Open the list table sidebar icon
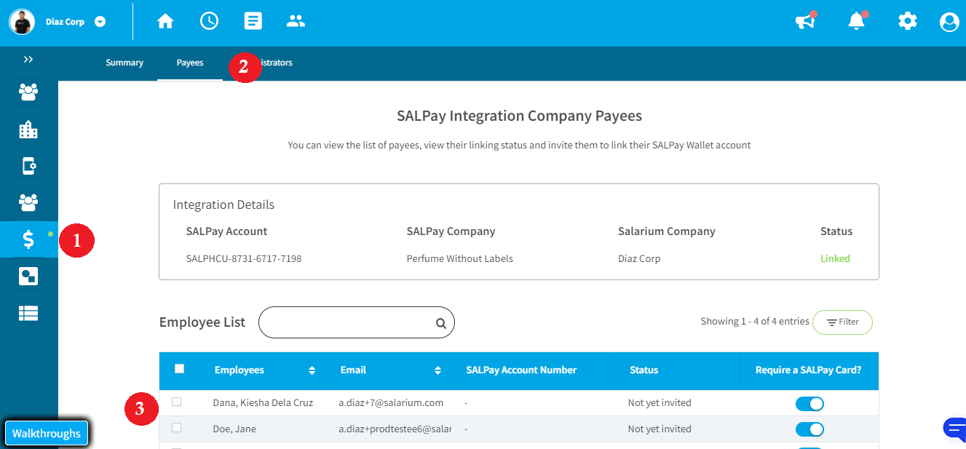The width and height of the screenshot is (966, 449). [28, 313]
